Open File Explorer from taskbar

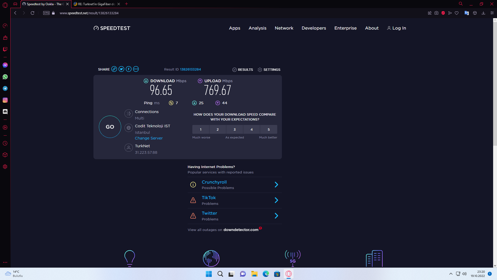(x=254, y=274)
